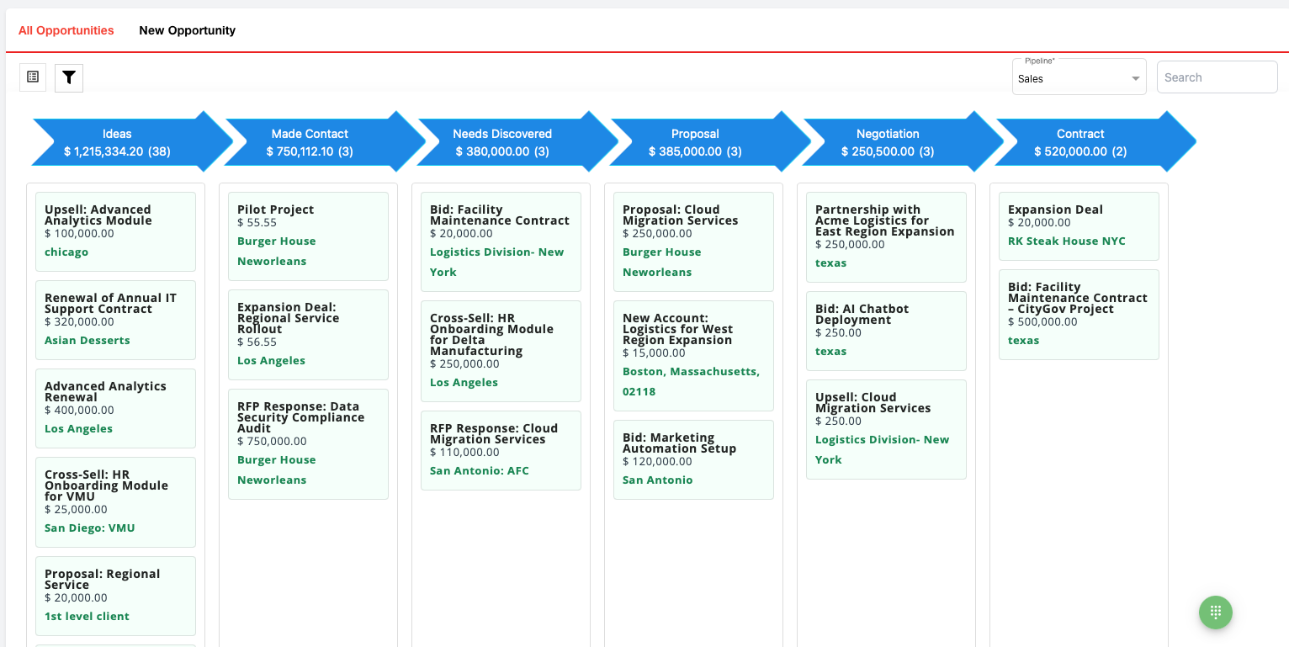Go to the New Opportunity tab
Screen dimensions: 1289x647
click(x=187, y=30)
